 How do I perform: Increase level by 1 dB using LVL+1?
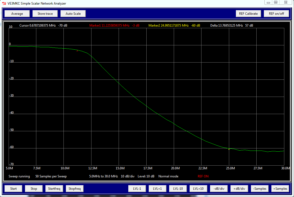coord(157,188)
